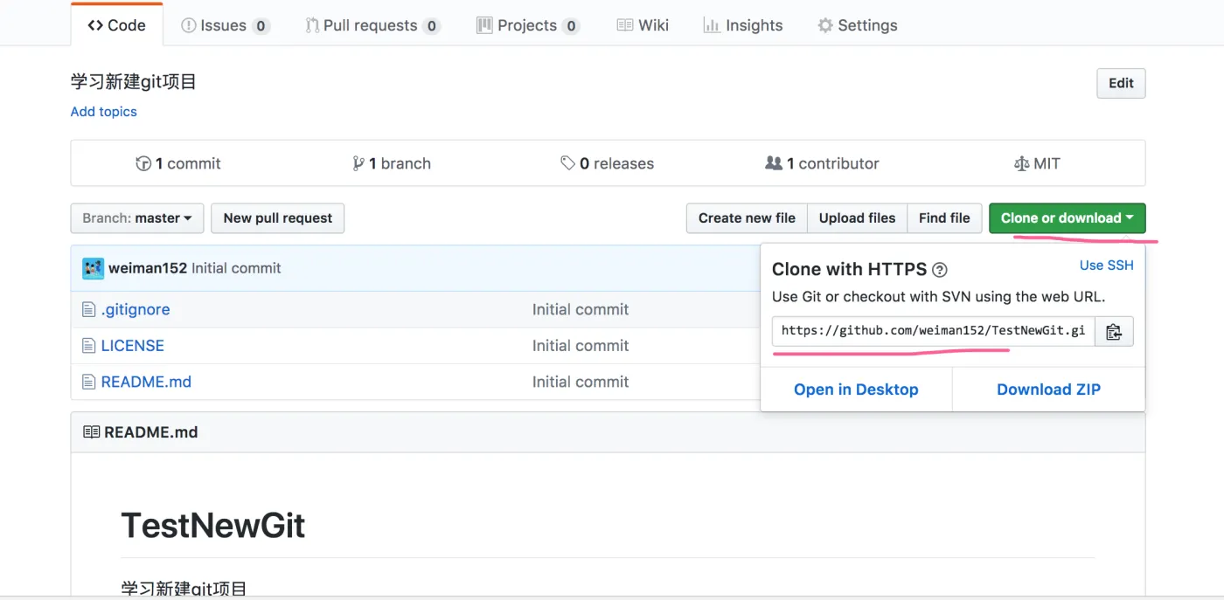Click the Pull requests count badge 0
Viewport: 1224px width, 600px height.
431,26
